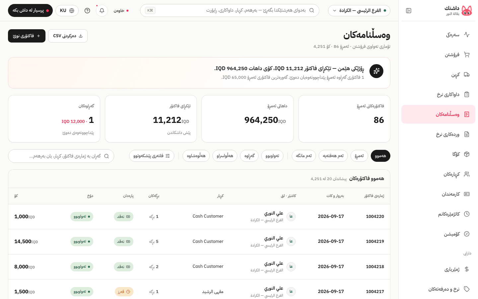Open the کڕین purchases truck item
Image resolution: width=478 pixels, height=299 pixels.
[438, 74]
